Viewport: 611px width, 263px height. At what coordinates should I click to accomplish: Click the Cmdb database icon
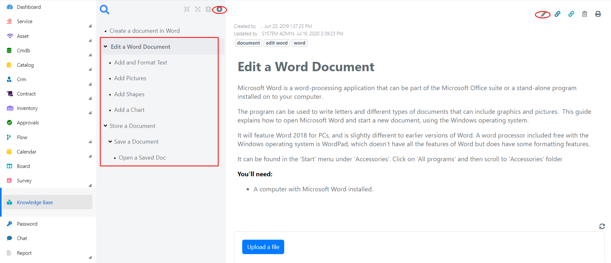pos(9,50)
